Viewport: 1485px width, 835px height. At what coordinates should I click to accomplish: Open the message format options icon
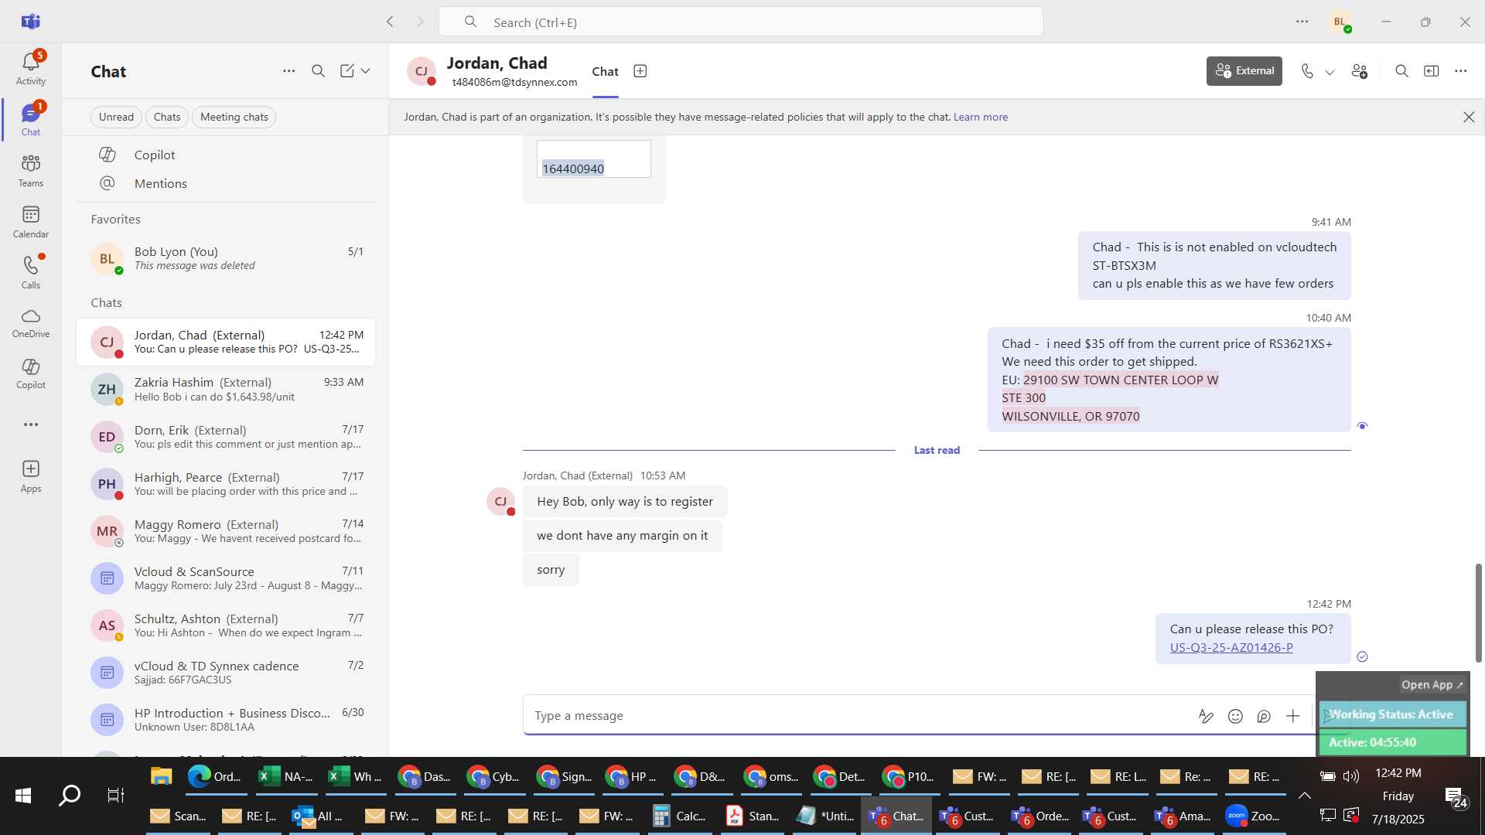1206,716
